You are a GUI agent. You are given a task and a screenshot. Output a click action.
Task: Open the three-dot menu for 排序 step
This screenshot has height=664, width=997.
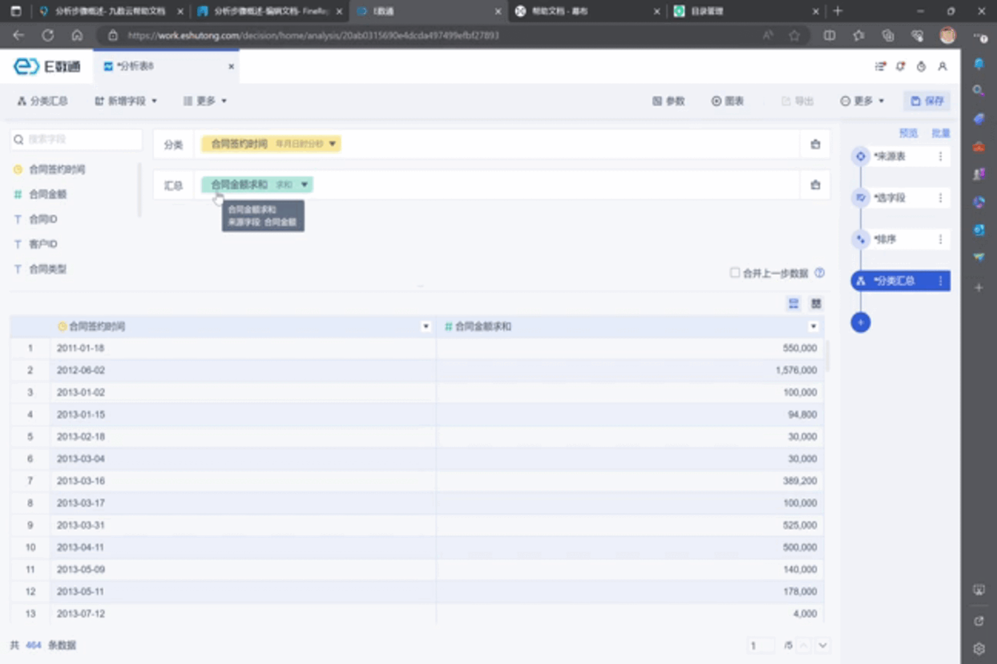[x=940, y=239]
